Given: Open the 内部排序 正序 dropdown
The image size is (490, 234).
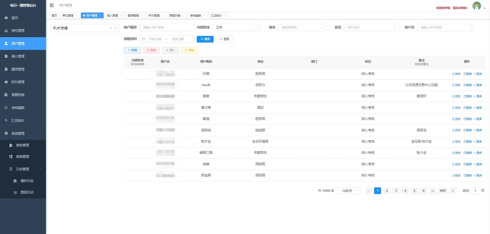Looking at the screenshot, I should [236, 28].
